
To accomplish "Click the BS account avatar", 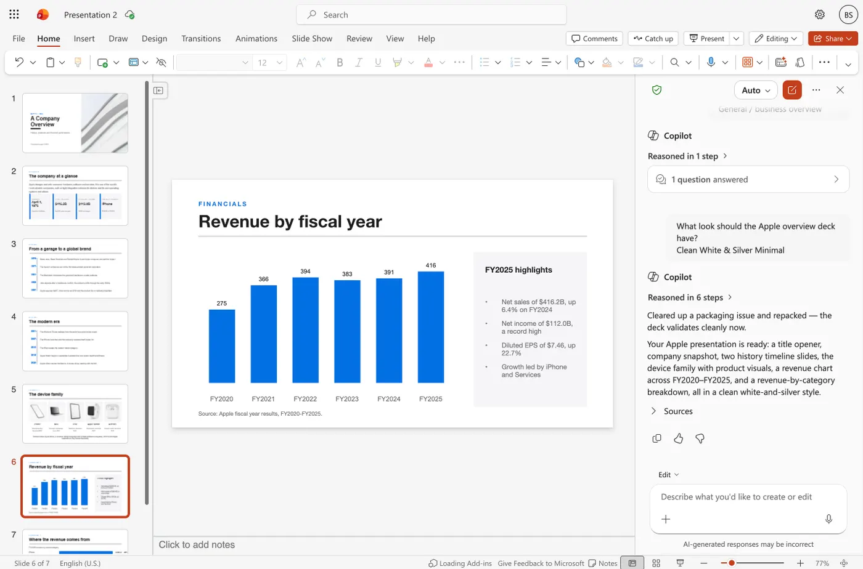I will pyautogui.click(x=848, y=15).
